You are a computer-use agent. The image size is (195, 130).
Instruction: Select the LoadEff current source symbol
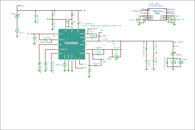(180, 62)
